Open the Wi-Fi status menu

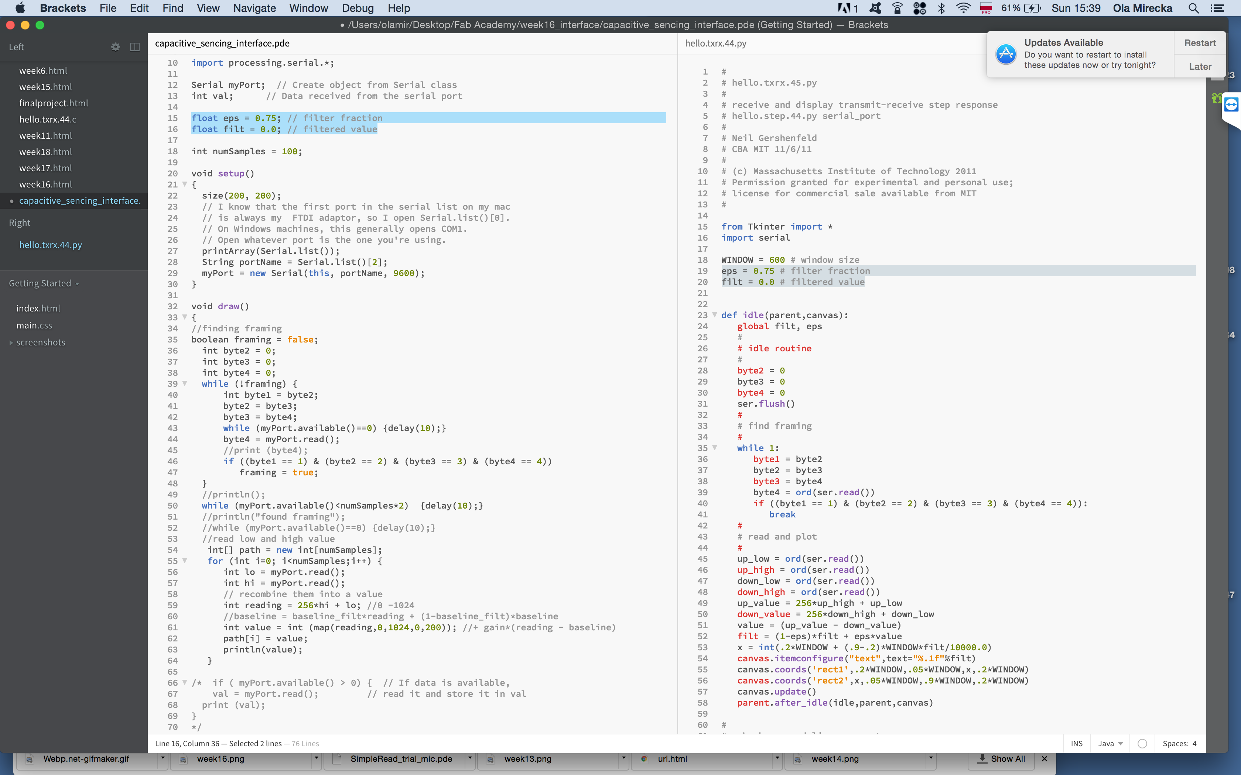(x=964, y=8)
